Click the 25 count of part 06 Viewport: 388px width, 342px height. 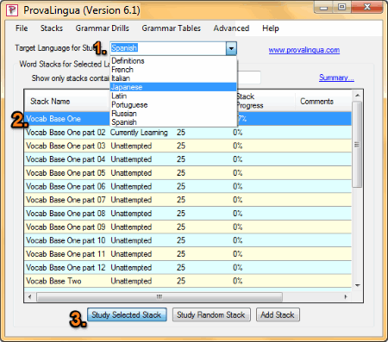[x=181, y=186]
